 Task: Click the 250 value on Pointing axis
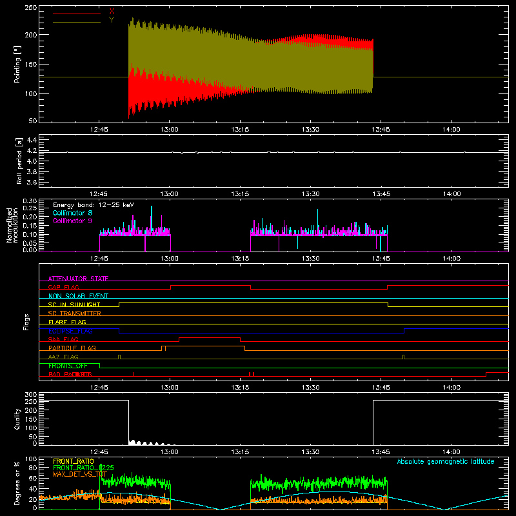(x=31, y=7)
